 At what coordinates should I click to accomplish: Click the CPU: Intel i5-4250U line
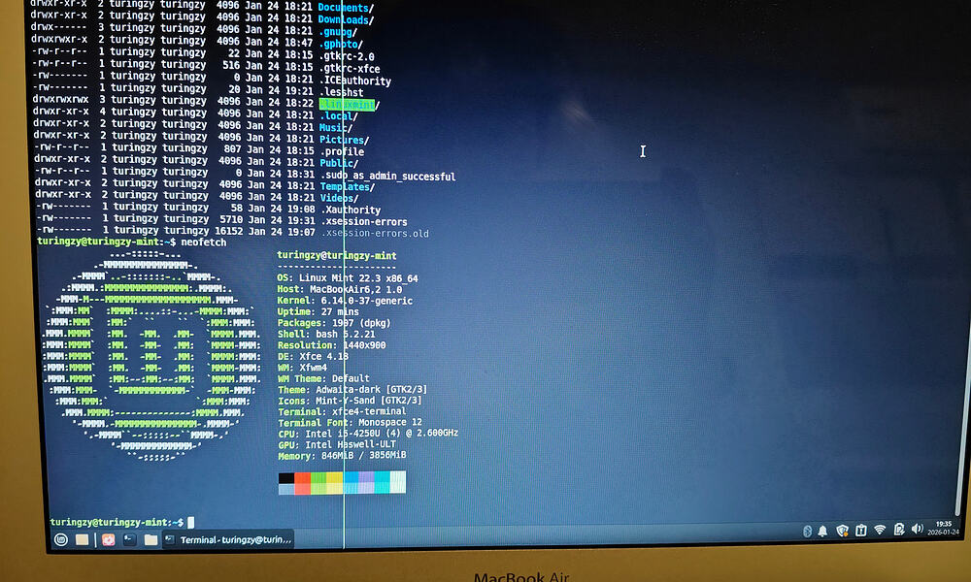[x=368, y=433]
